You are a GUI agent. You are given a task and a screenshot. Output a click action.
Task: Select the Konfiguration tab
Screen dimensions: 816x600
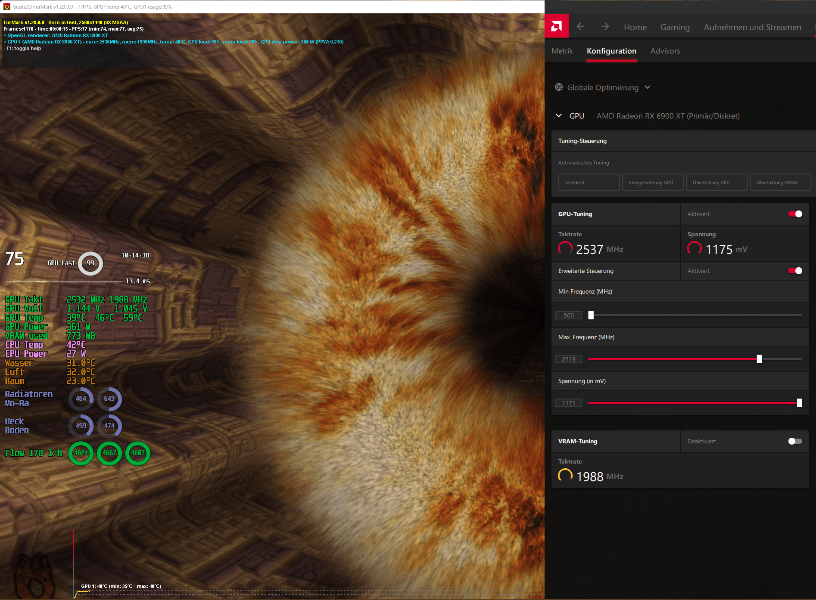[611, 51]
